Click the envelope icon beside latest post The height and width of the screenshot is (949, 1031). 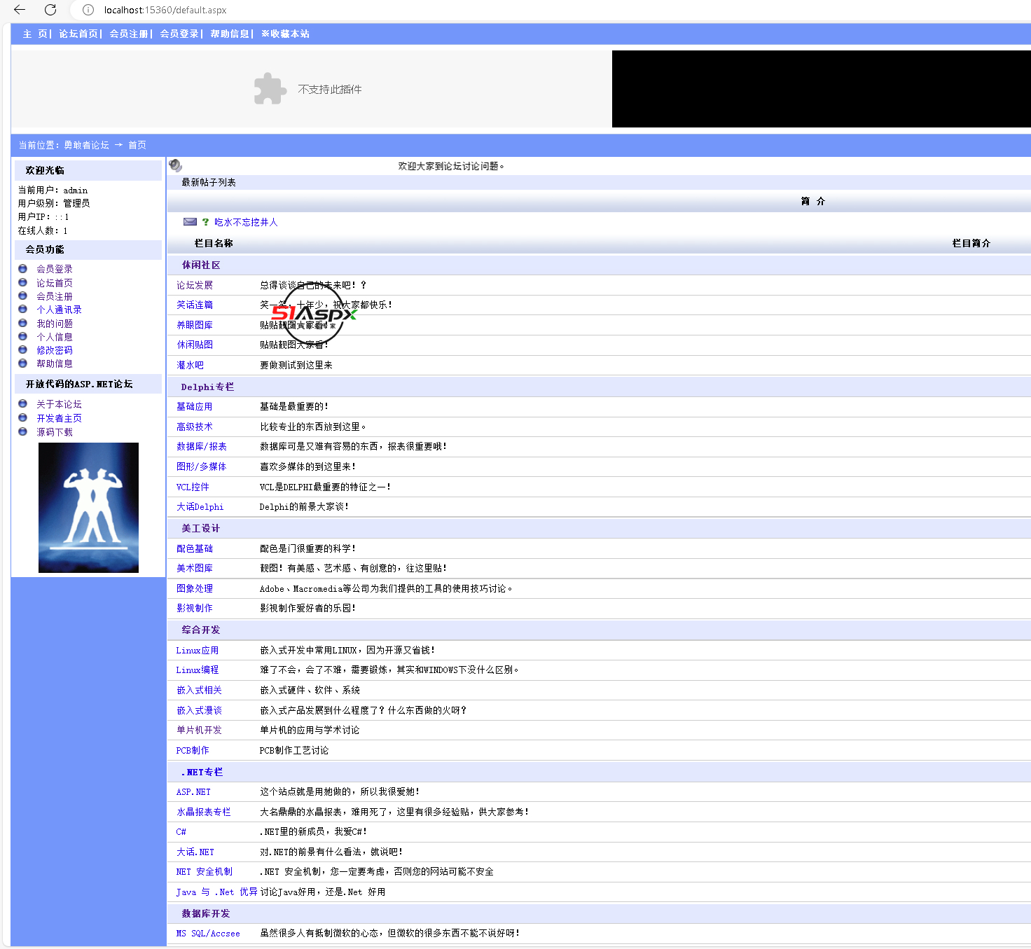point(190,222)
